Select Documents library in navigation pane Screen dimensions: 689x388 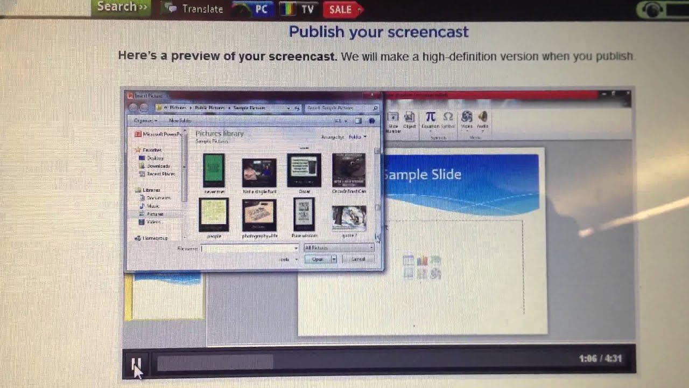[x=154, y=198]
